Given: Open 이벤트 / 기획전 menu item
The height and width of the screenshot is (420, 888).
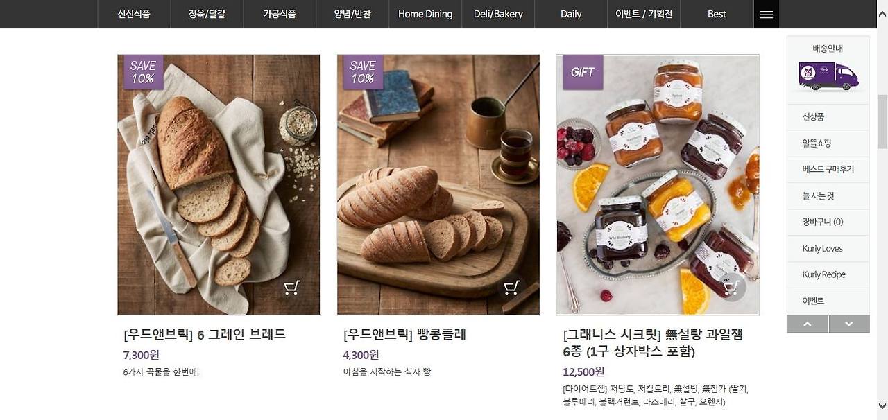Looking at the screenshot, I should (x=644, y=14).
